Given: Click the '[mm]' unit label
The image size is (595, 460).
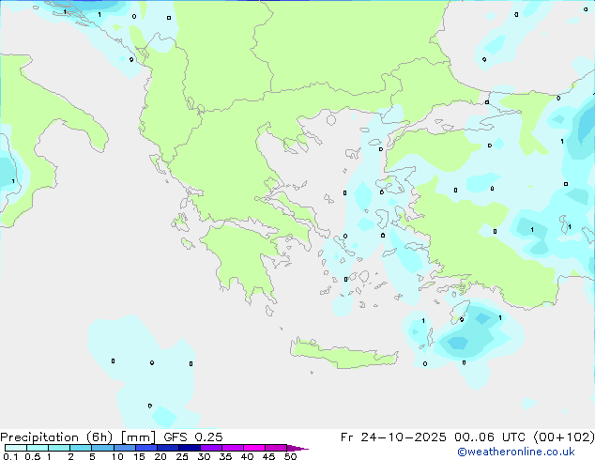Looking at the screenshot, I should tap(138, 437).
